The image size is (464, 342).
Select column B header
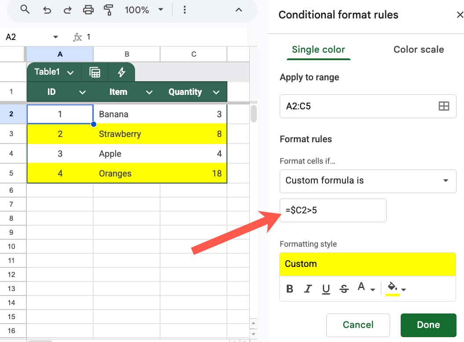pos(127,54)
